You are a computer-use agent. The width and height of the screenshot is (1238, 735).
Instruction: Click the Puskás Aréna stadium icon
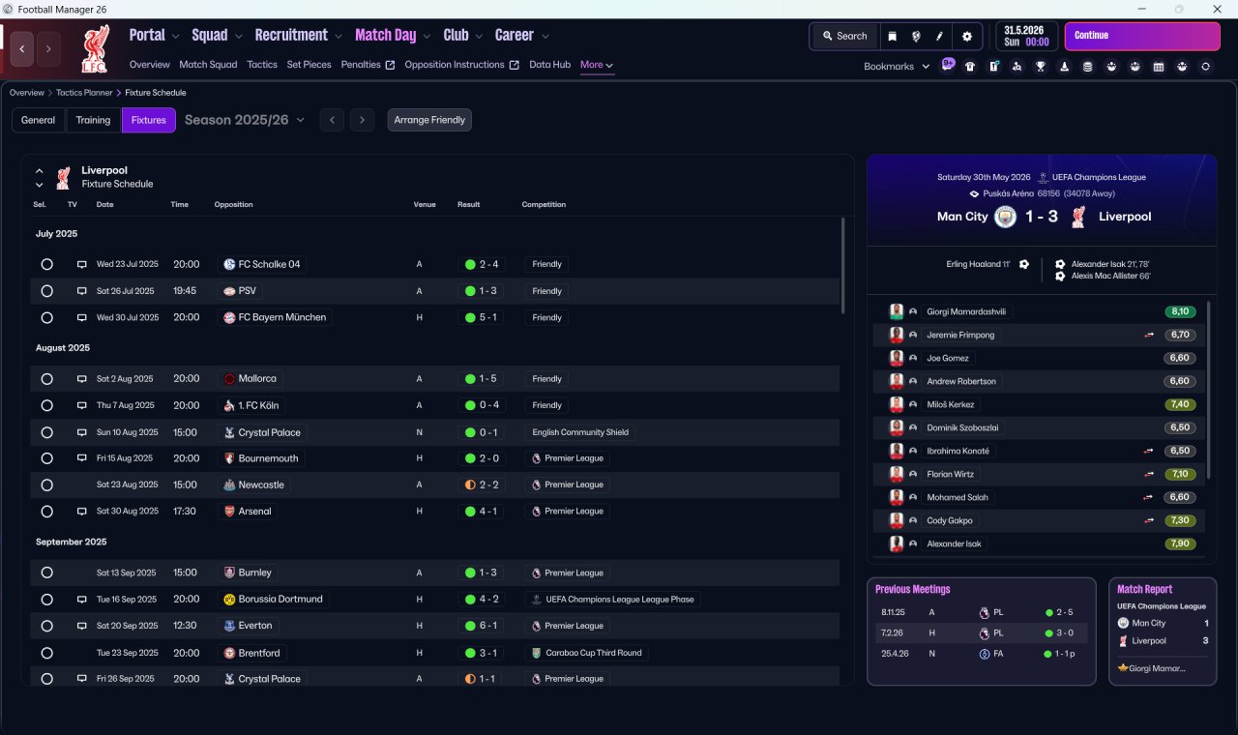pos(974,193)
